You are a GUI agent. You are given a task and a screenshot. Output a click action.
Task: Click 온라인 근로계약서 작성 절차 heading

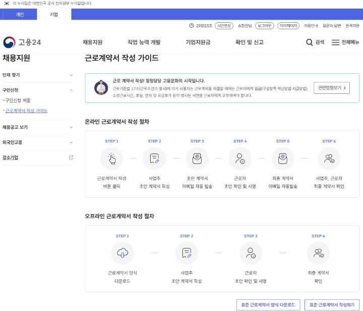pyautogui.click(x=117, y=122)
